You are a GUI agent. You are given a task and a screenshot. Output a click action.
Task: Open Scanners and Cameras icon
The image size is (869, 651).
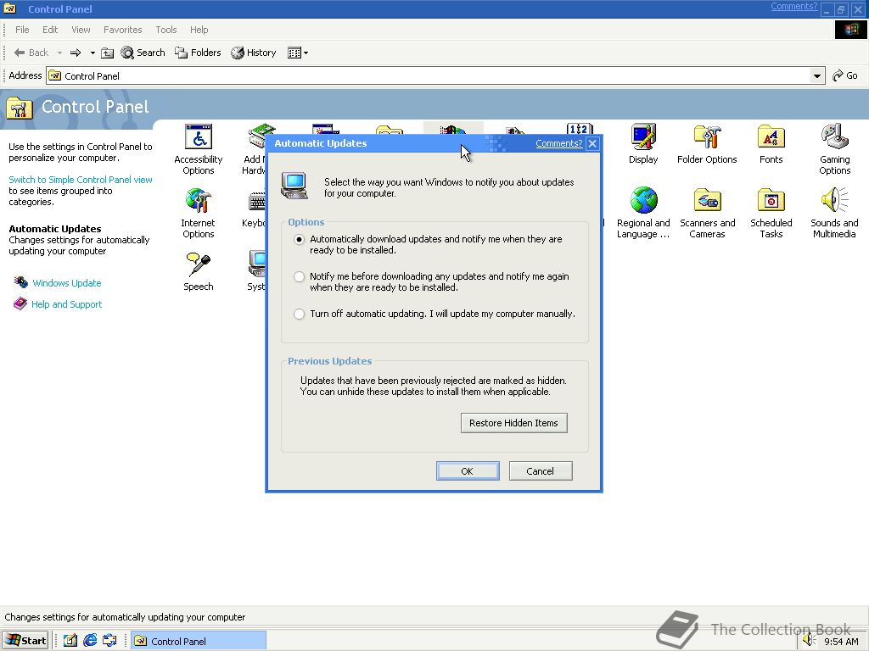tap(707, 200)
